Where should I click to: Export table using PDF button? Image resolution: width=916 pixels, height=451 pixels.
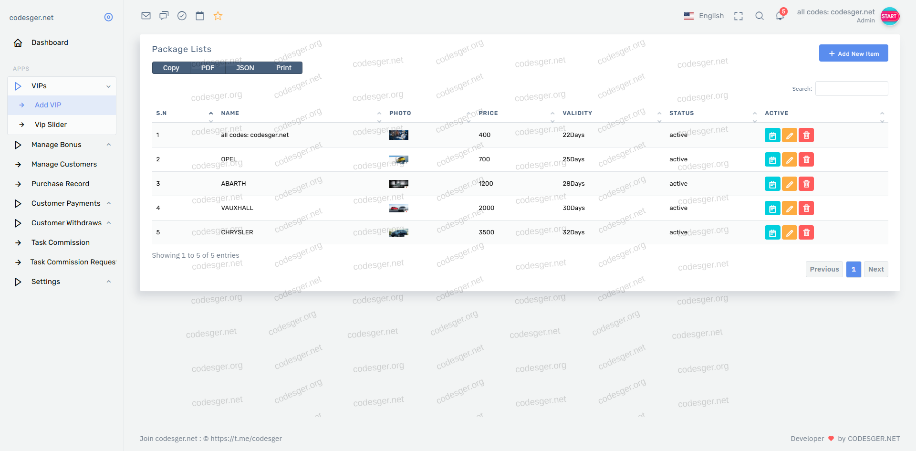208,68
